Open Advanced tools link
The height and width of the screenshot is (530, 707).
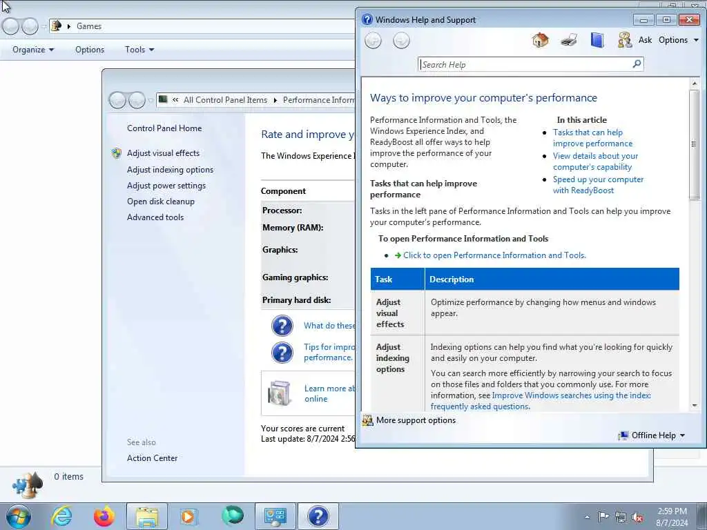point(155,217)
